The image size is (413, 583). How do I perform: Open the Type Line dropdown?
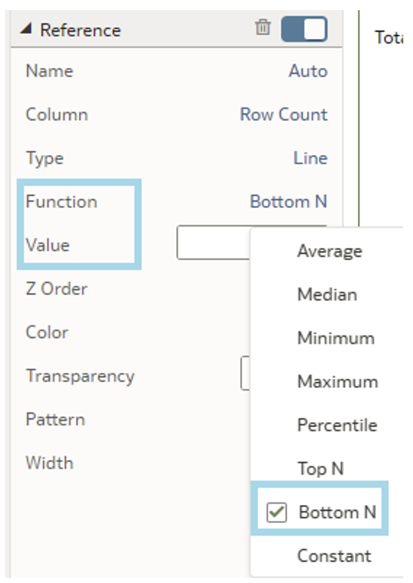(311, 158)
